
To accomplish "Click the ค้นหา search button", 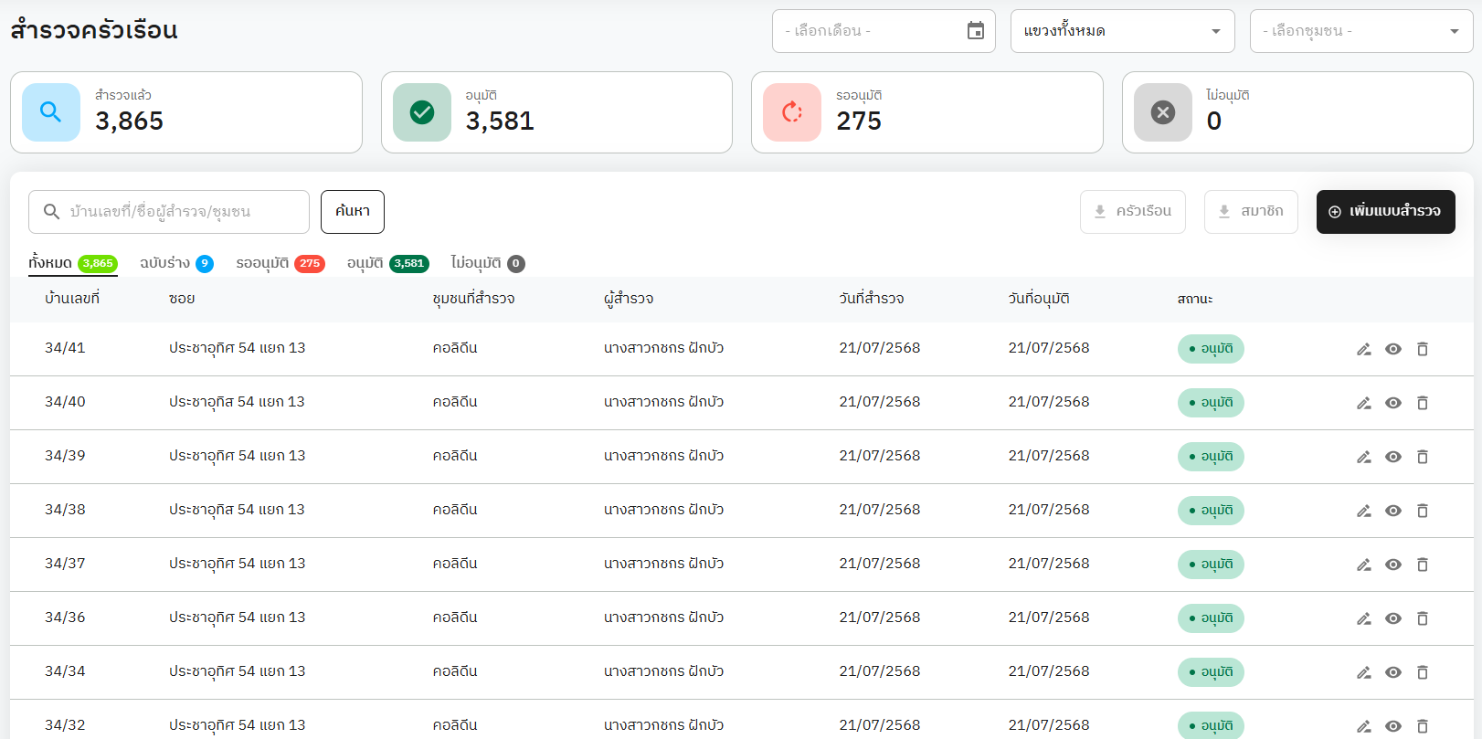I will pos(353,212).
